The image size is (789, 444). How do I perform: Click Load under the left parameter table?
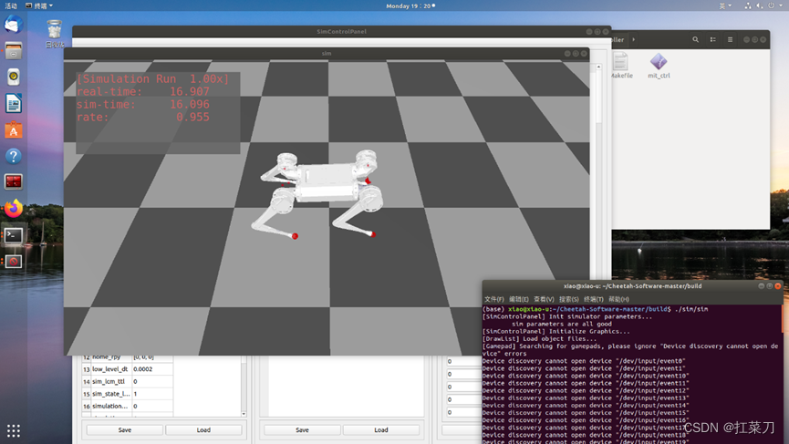pos(203,430)
